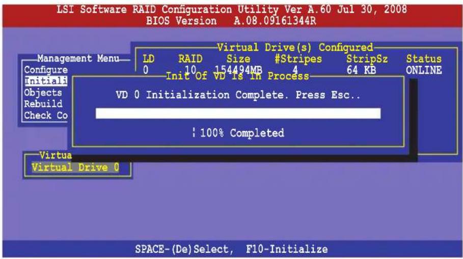463x259 pixels.
Task: Click Init Of VD Is In Process title
Action: point(237,76)
